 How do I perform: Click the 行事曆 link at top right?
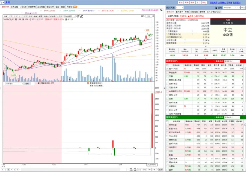[x=229, y=3]
